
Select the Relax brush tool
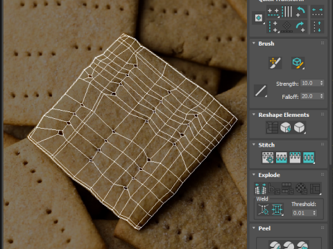(x=298, y=63)
